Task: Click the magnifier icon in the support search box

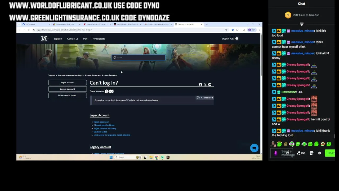Action: click(115, 58)
